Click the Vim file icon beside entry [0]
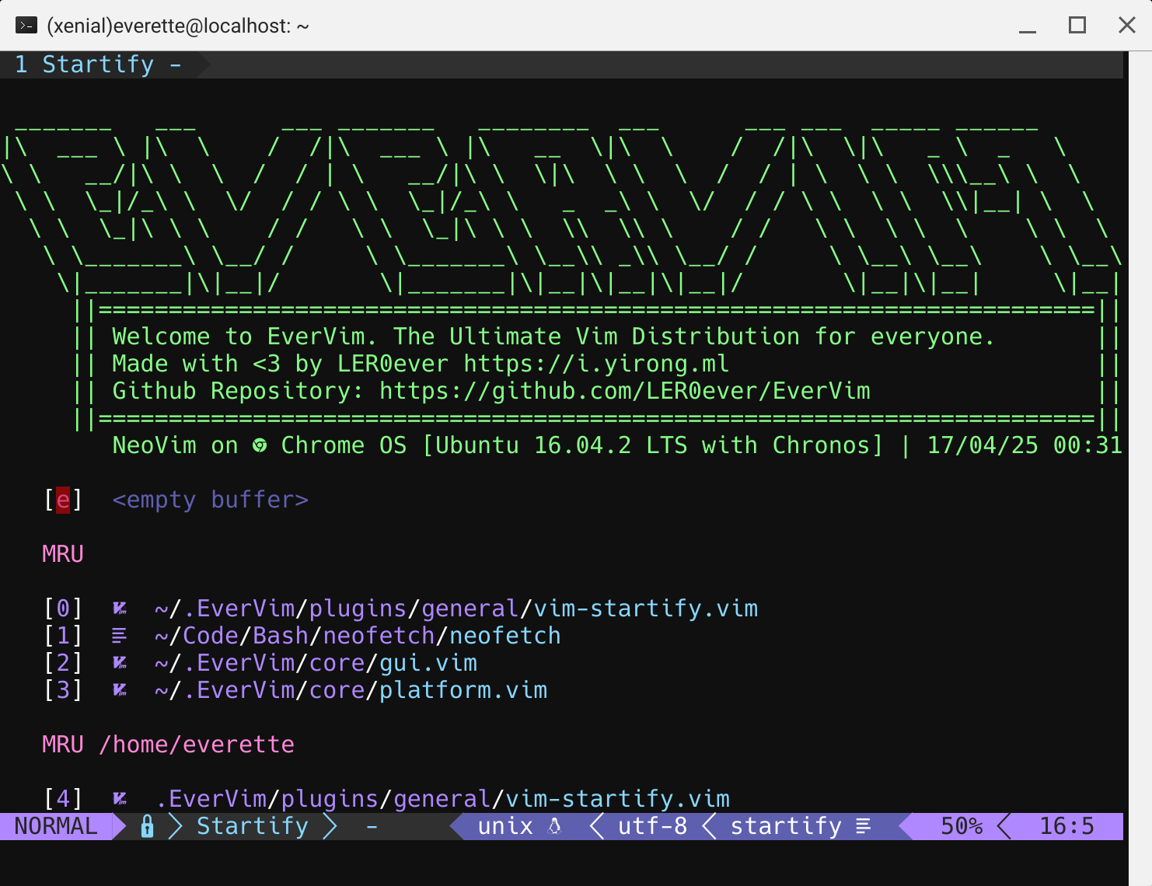1152x886 pixels. (x=120, y=609)
